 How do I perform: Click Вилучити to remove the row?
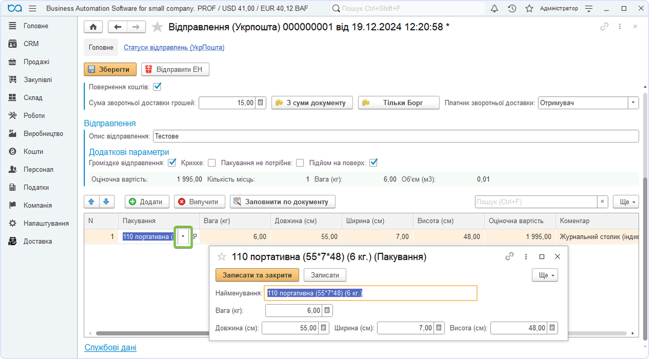[199, 202]
